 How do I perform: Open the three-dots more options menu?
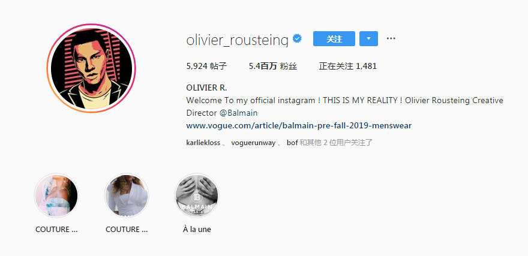[x=391, y=38]
